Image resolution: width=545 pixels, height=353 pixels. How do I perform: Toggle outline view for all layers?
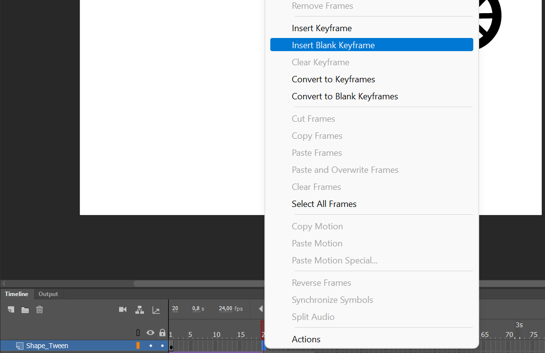(138, 333)
